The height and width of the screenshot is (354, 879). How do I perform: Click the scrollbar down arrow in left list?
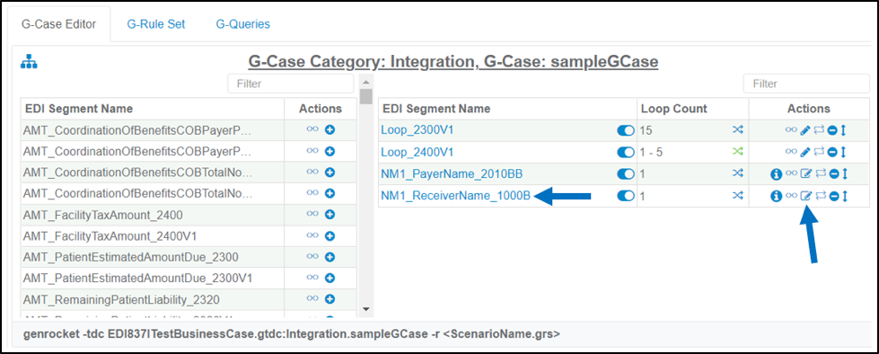(x=366, y=308)
